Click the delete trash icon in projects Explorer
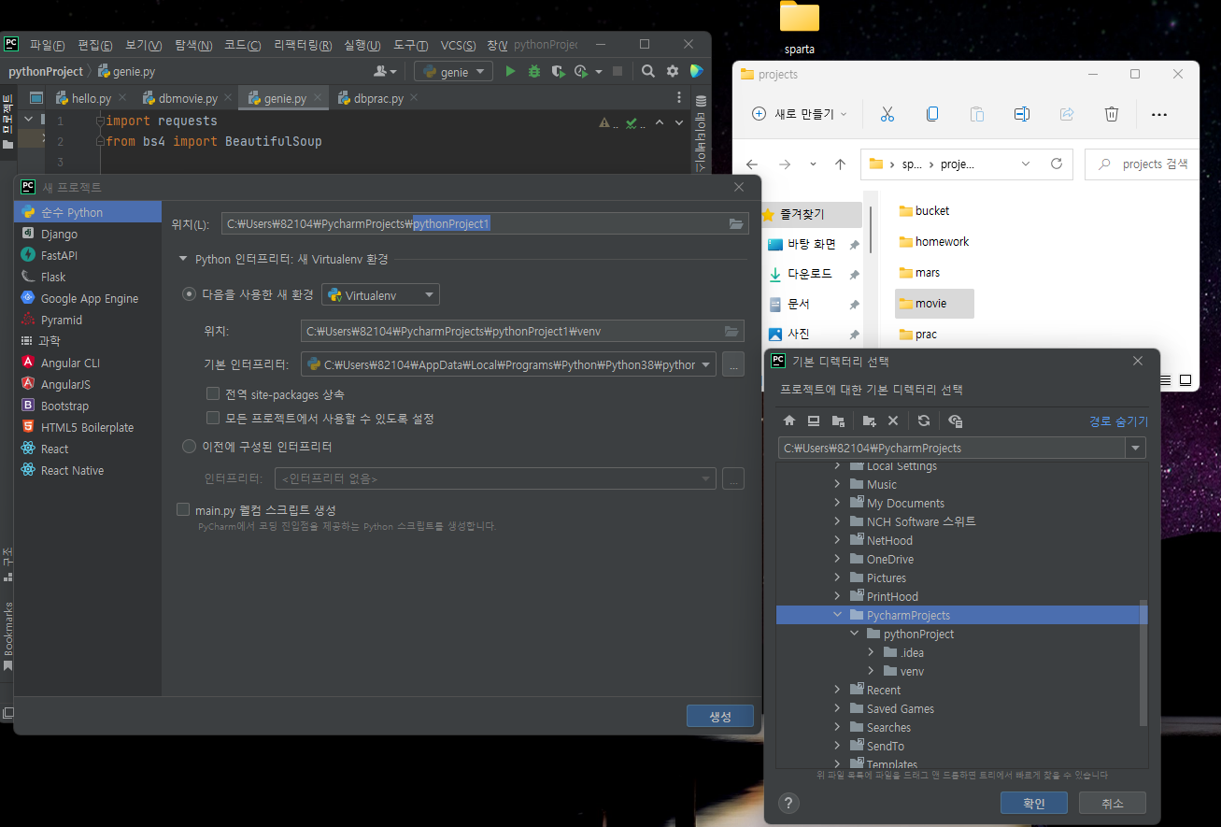Screen dimensions: 1221x827 click(1112, 114)
